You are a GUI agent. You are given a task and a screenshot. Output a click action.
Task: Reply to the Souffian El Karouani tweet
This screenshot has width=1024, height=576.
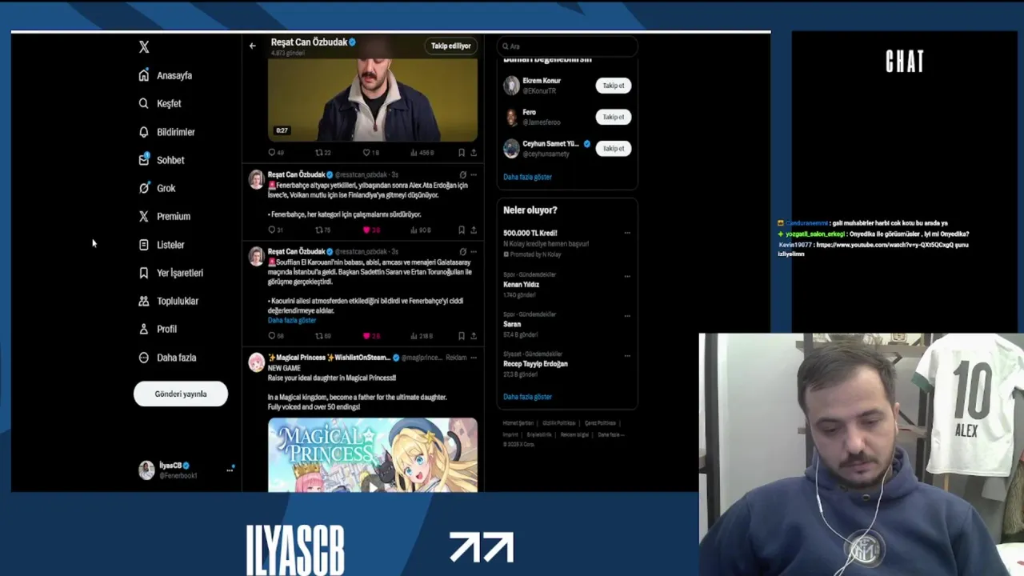[272, 336]
